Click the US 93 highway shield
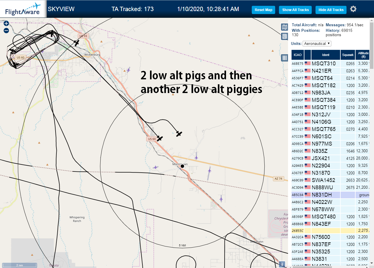Viewport: 374px width, 268px height. pos(83,36)
